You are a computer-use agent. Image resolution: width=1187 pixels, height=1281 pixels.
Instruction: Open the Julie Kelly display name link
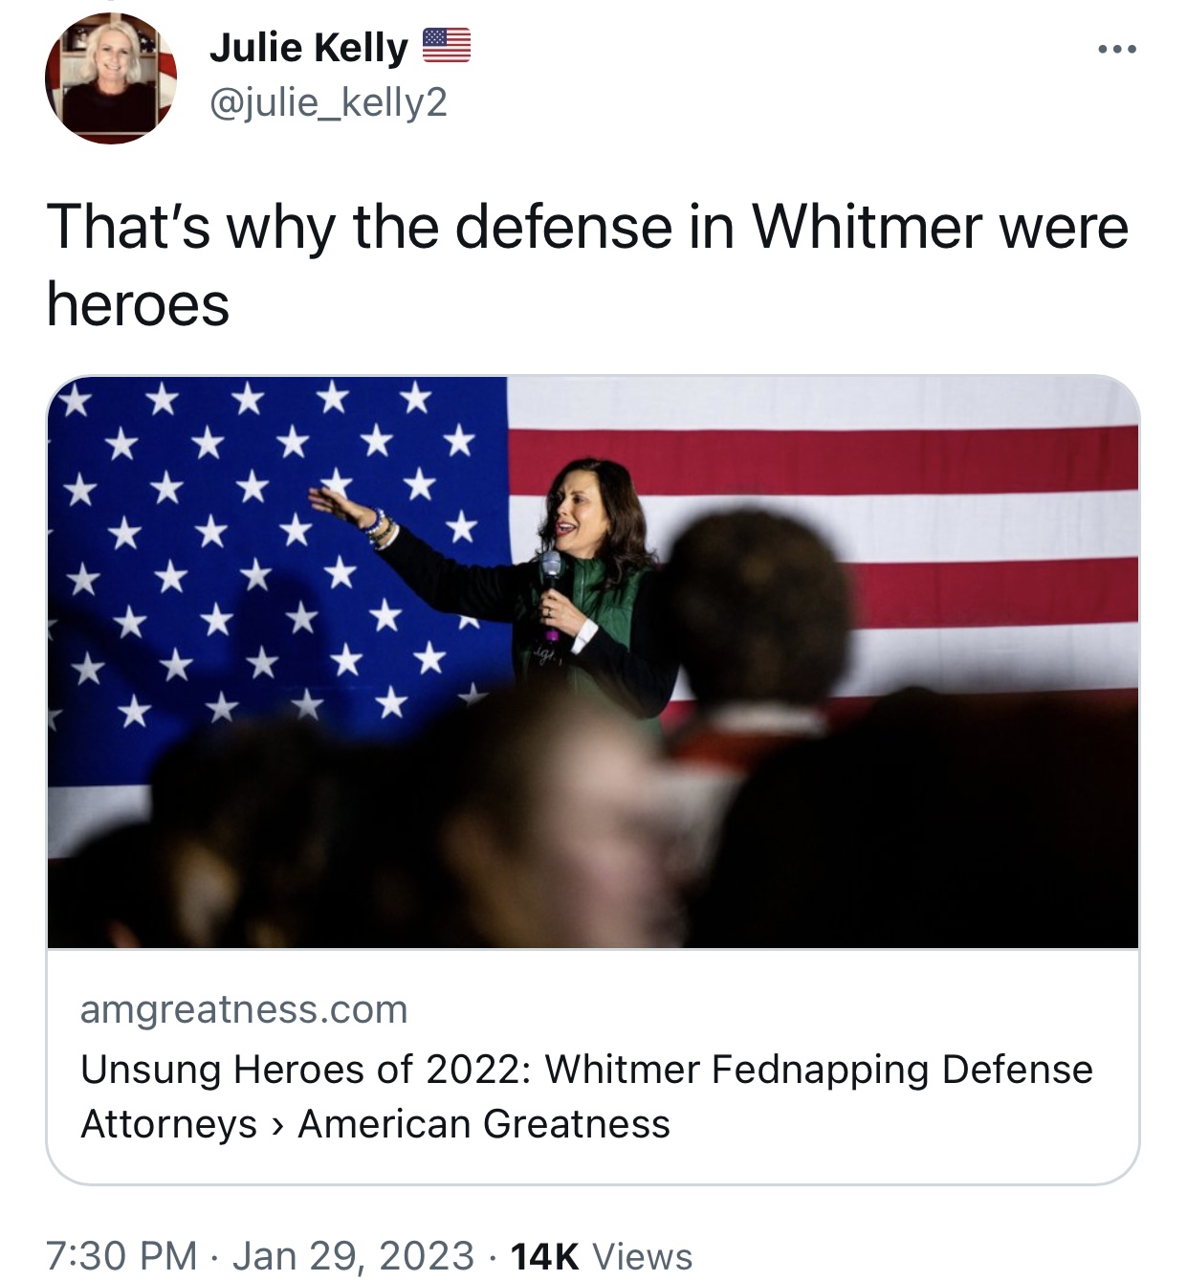pyautogui.click(x=308, y=47)
